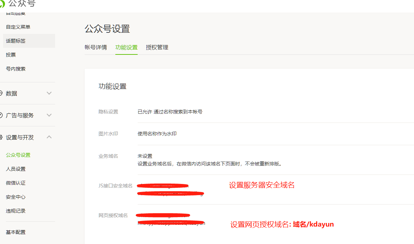The width and height of the screenshot is (414, 244).
Task: Select the 功能设置 tab
Action: click(x=126, y=47)
